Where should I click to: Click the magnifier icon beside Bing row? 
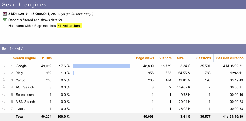coord(4,73)
